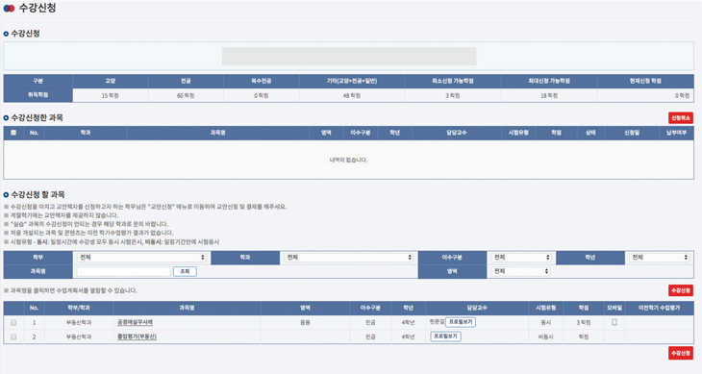702x374 pixels.
Task: Click the 비동시 exam type cell
Action: pyautogui.click(x=546, y=337)
